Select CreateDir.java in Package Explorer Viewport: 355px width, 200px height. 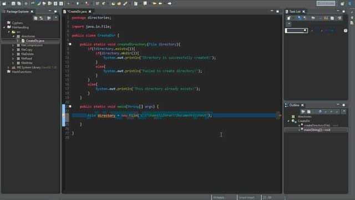click(35, 41)
